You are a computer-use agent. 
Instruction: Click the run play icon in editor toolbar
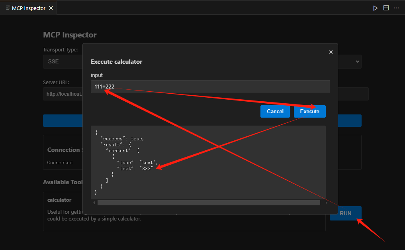tap(375, 8)
